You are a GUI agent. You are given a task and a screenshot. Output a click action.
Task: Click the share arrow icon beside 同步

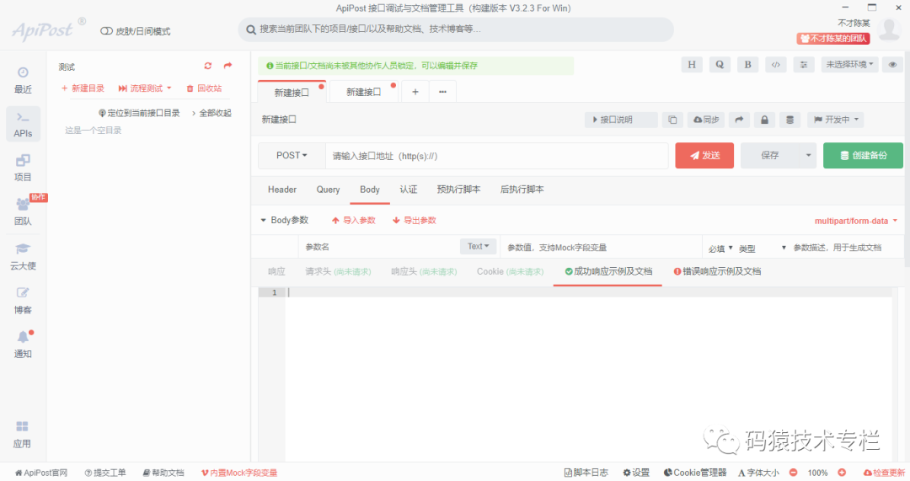739,120
